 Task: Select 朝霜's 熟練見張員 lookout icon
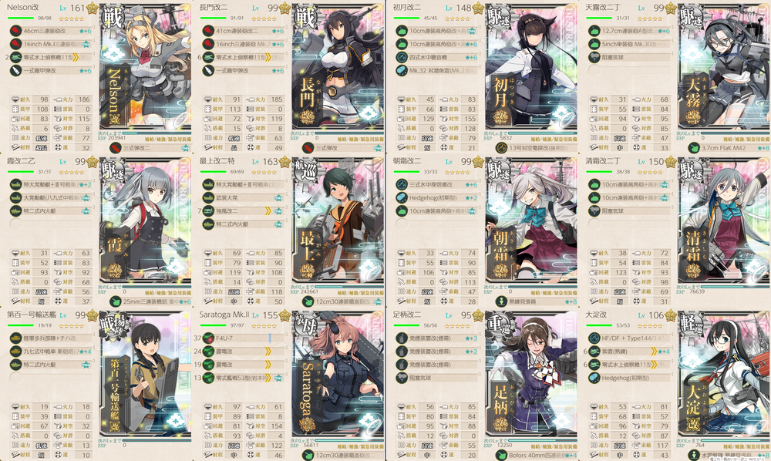(501, 301)
